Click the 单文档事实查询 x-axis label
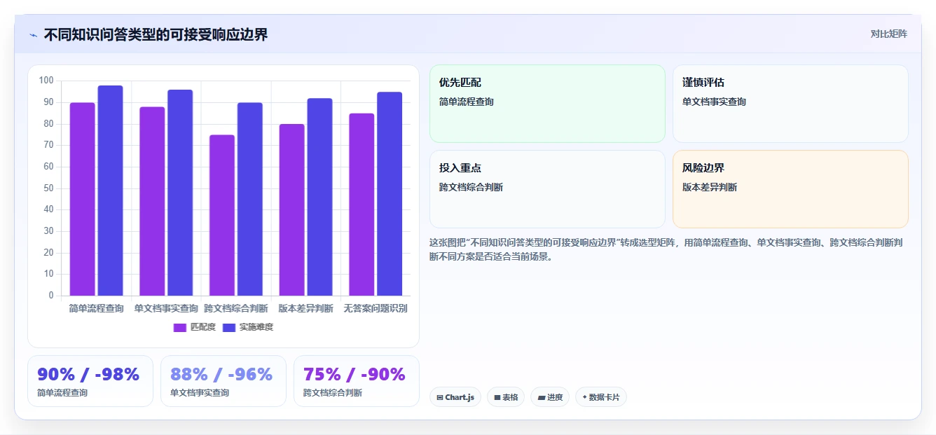The width and height of the screenshot is (936, 435). click(x=167, y=308)
